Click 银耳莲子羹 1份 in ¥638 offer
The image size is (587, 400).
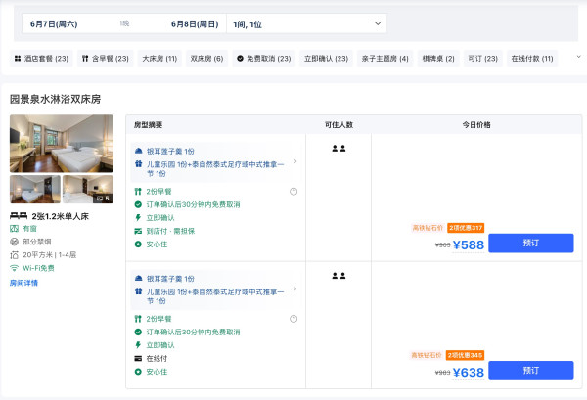pos(170,279)
